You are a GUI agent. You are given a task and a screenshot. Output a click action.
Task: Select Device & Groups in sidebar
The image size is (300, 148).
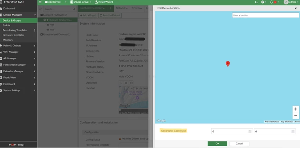tap(18, 20)
